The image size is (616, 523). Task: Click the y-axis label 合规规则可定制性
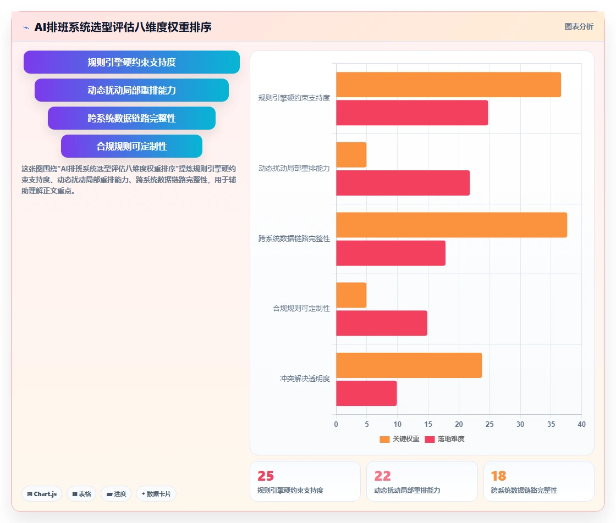coord(301,308)
